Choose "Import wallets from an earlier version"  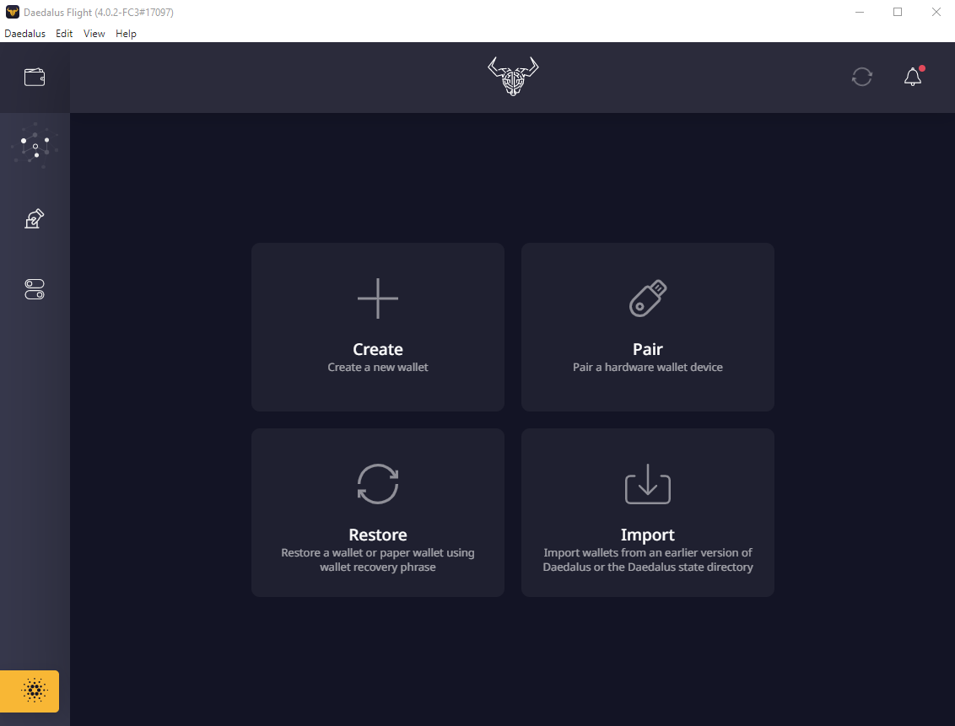(648, 553)
